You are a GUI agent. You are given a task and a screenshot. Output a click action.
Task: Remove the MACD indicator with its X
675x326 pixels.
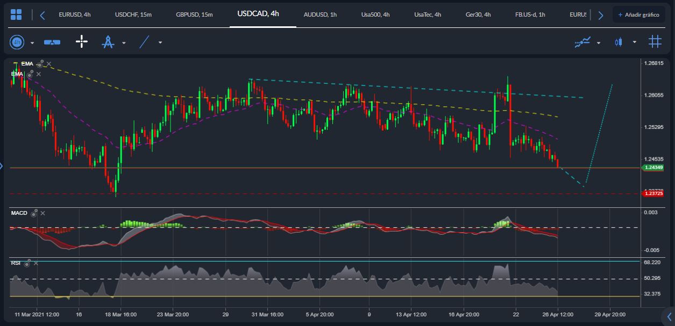click(42, 213)
